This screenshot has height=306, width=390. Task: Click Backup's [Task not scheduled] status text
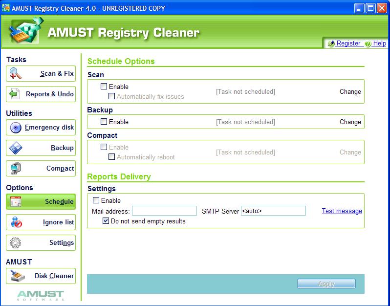[245, 122]
